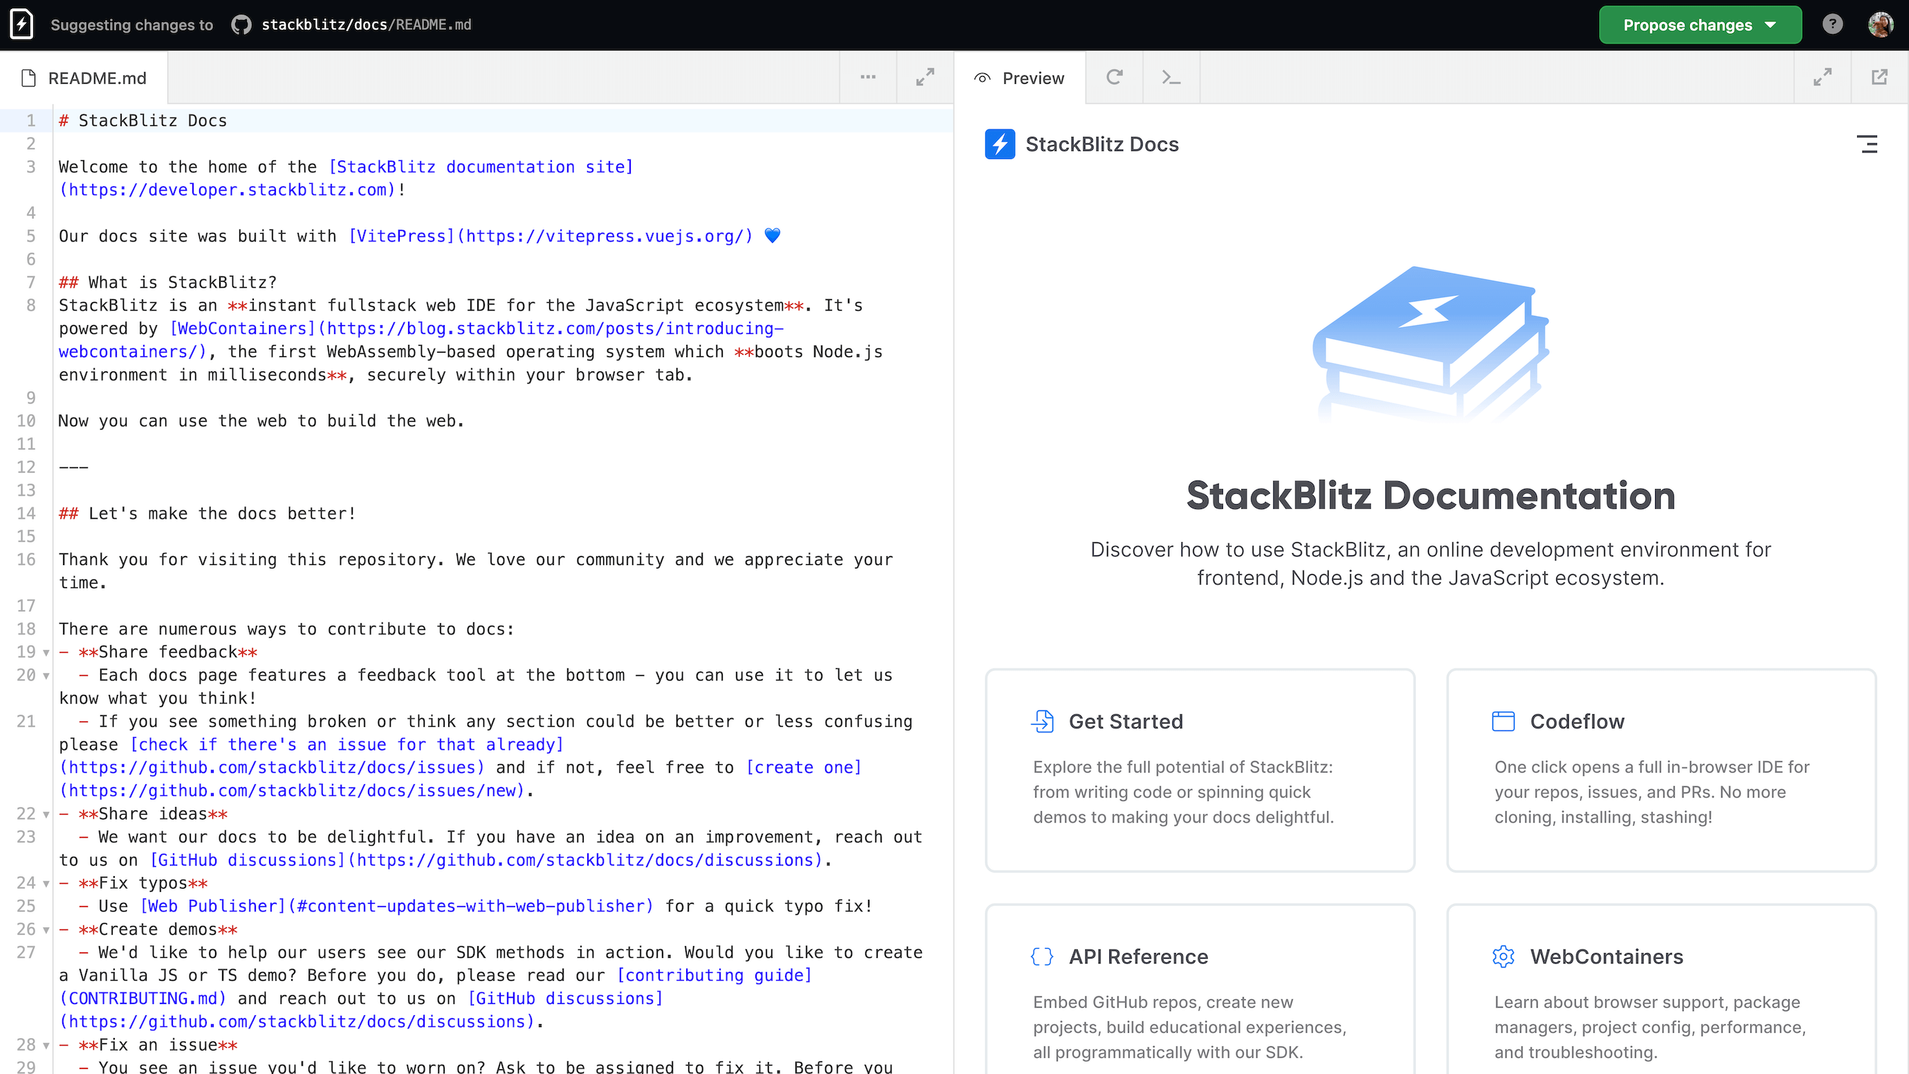1909x1074 pixels.
Task: Select the Preview tab
Action: [x=1020, y=78]
